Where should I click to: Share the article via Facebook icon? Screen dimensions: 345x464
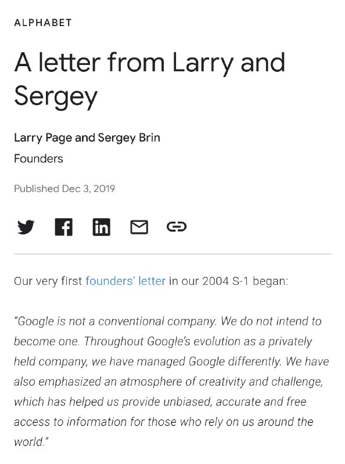pyautogui.click(x=64, y=227)
